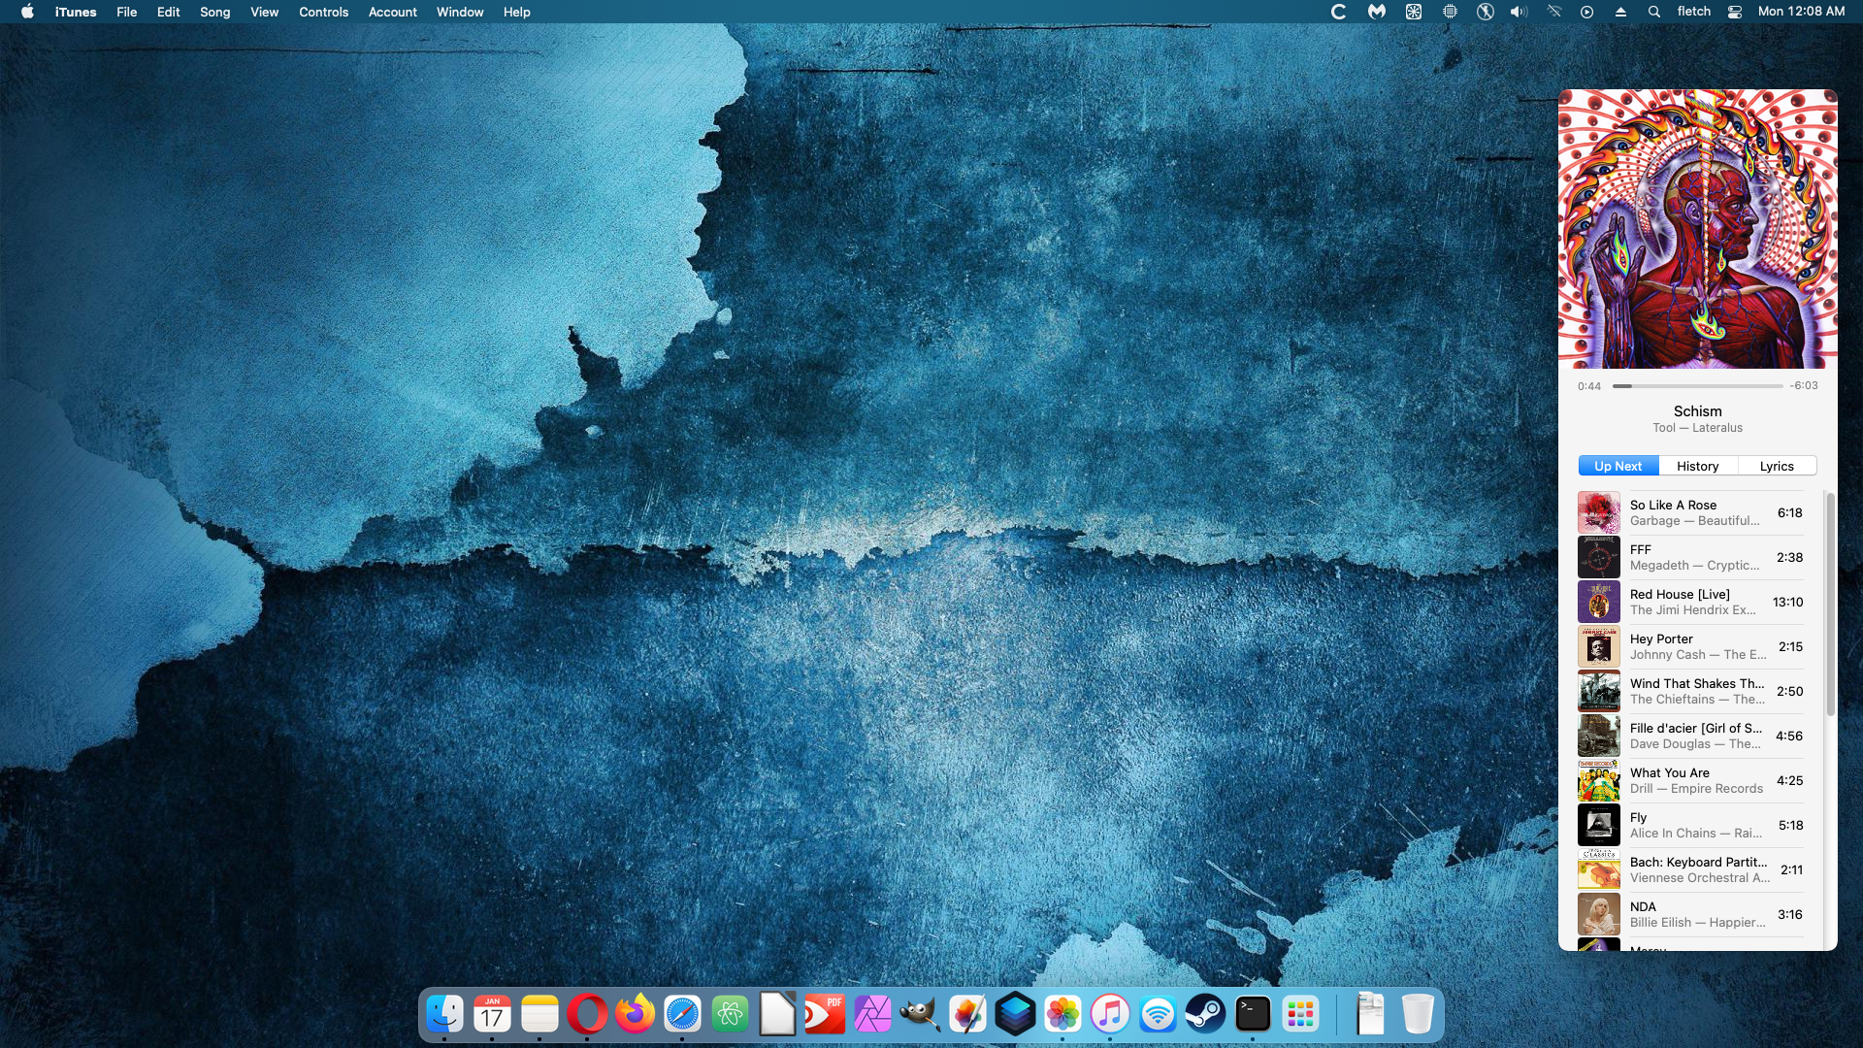Open Spotlight search in menu bar

point(1654,12)
